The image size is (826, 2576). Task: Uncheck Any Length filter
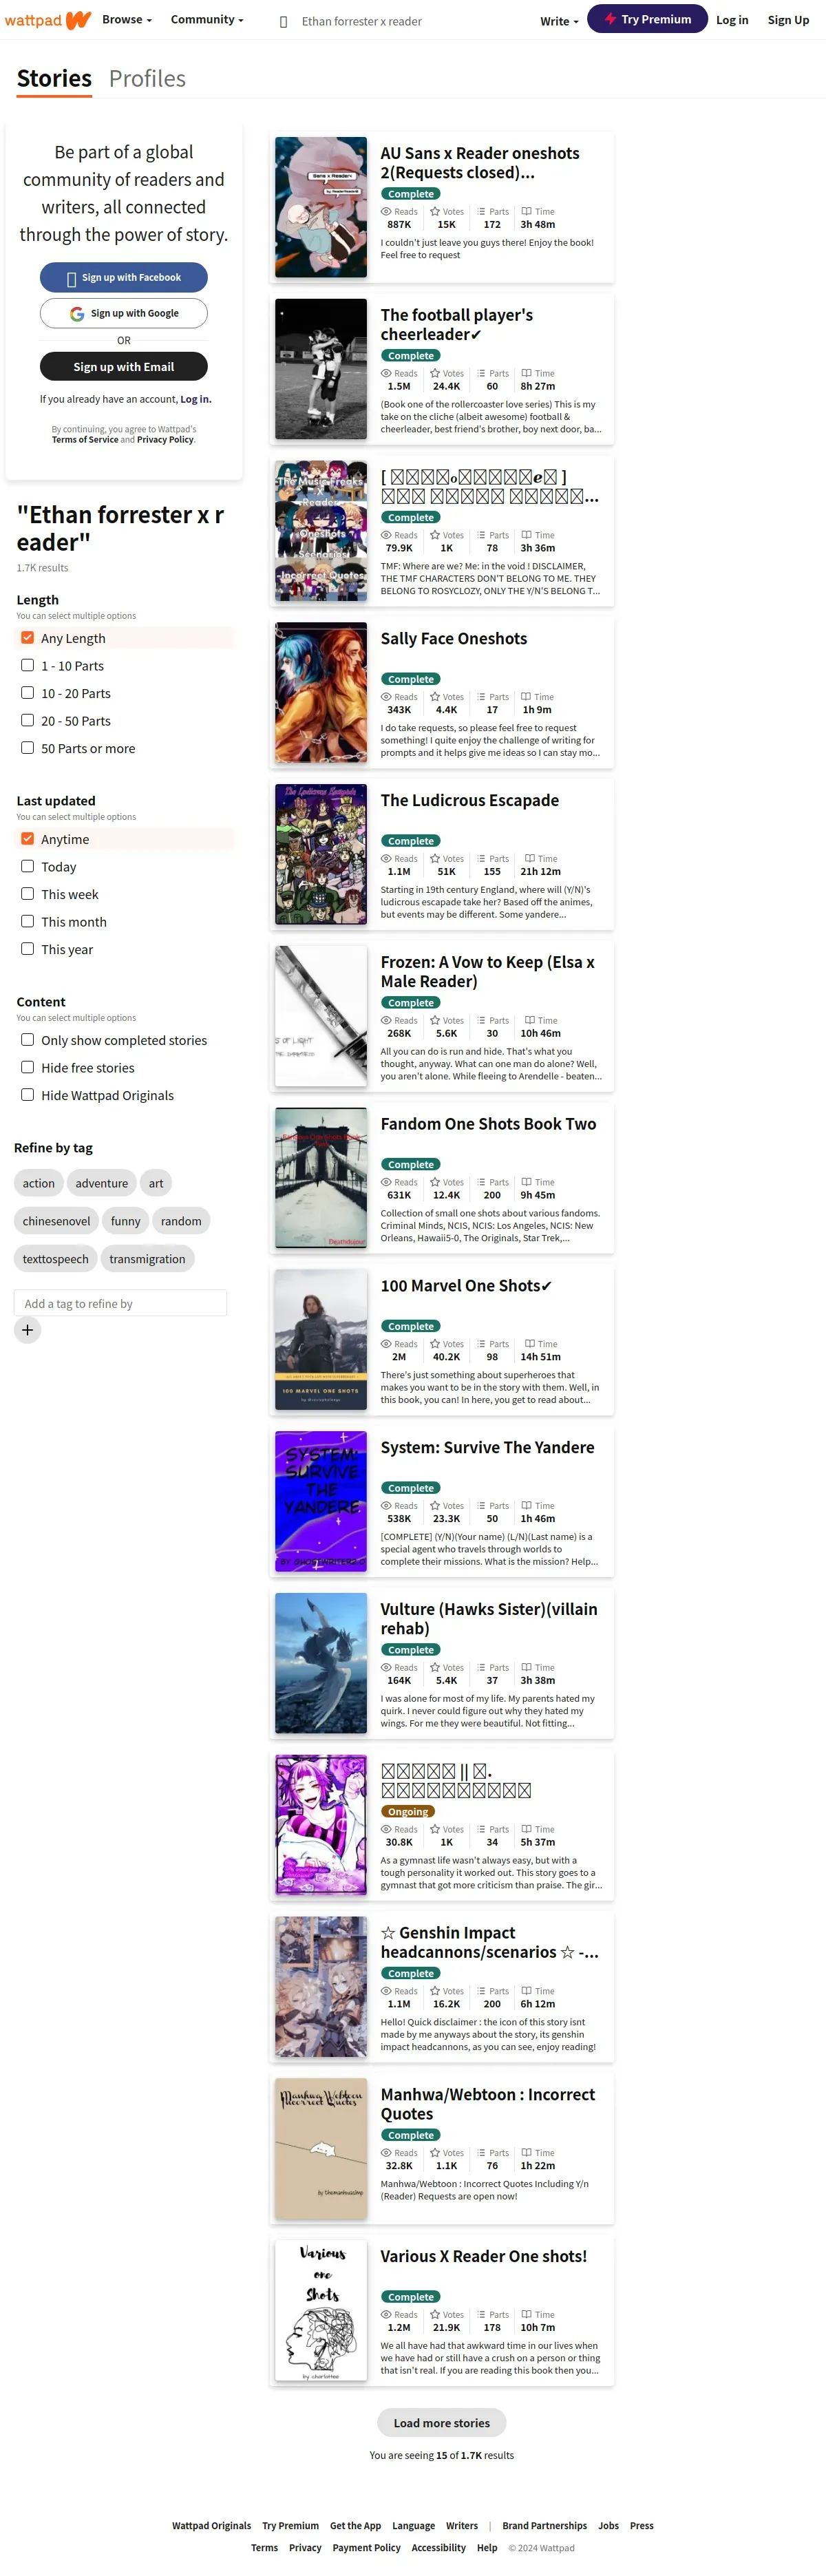(28, 638)
